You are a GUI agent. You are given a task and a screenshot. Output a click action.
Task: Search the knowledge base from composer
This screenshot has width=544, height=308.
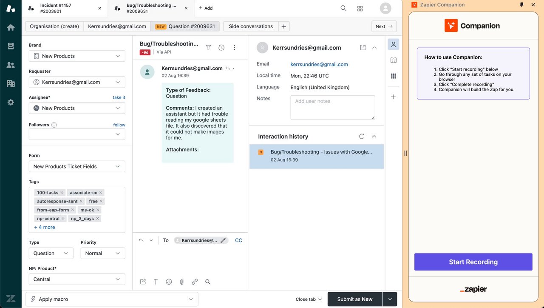[x=208, y=282]
